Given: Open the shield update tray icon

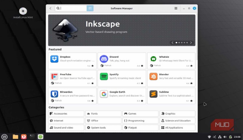Looking at the screenshot, I should click(x=209, y=137).
